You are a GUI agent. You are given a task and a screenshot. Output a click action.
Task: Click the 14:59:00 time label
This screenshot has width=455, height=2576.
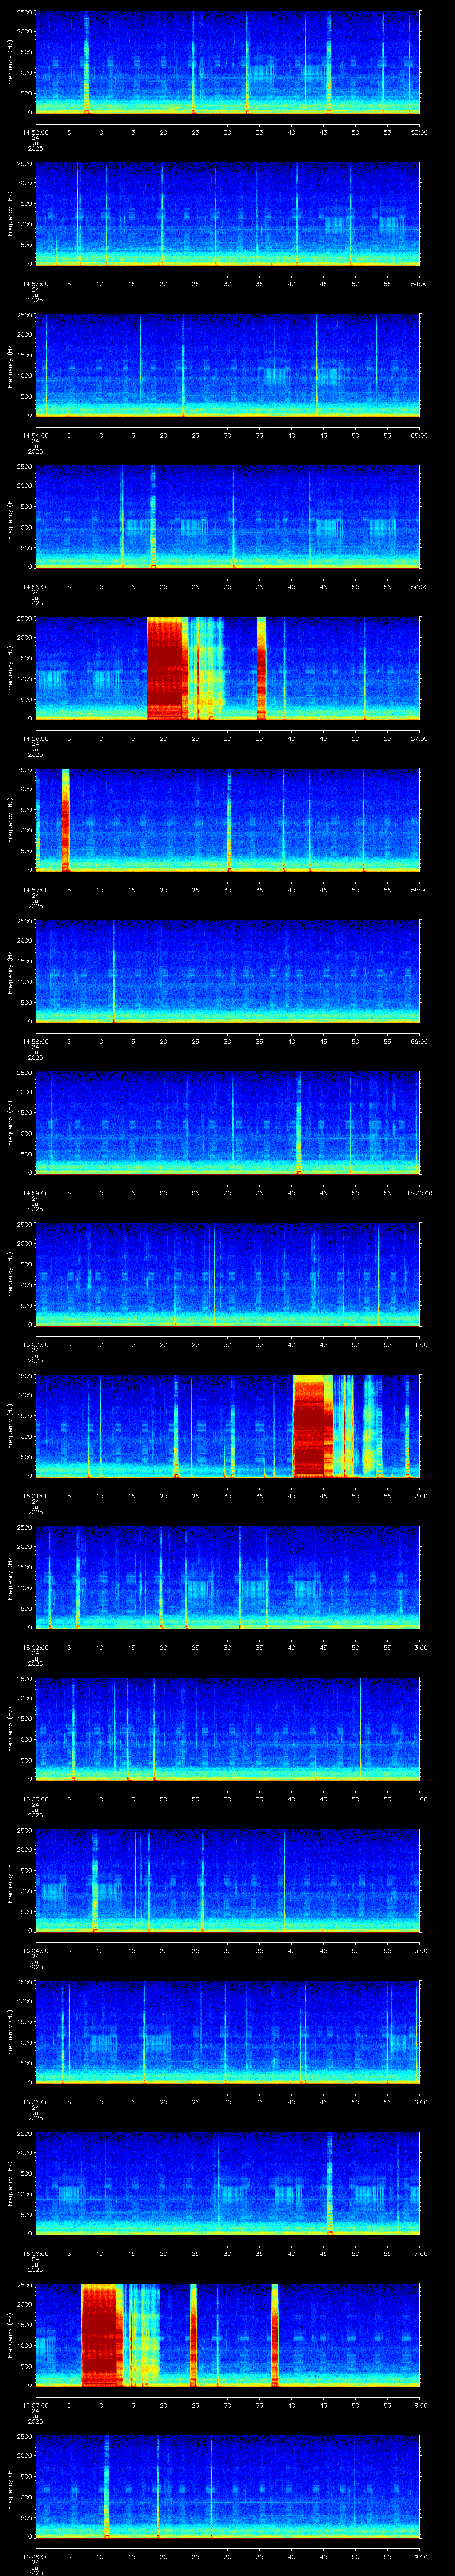pyautogui.click(x=36, y=1192)
